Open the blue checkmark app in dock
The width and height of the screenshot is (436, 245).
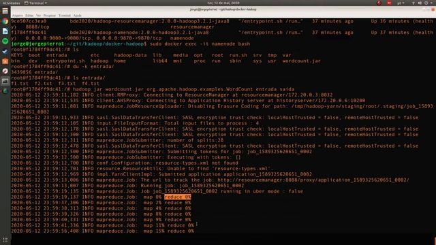coord(5,51)
